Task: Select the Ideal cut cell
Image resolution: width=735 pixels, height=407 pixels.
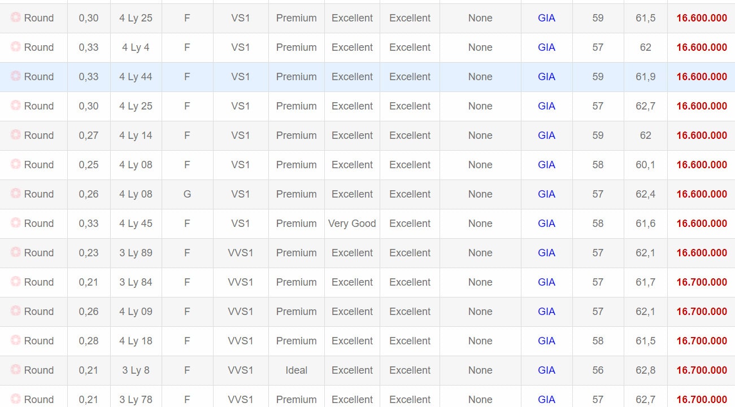Action: (296, 370)
